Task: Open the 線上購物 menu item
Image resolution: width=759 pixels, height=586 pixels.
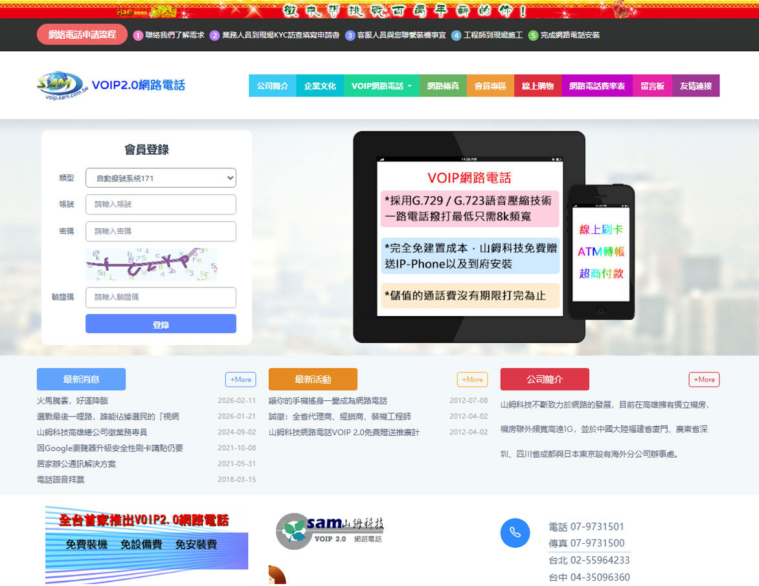Action: [x=538, y=86]
